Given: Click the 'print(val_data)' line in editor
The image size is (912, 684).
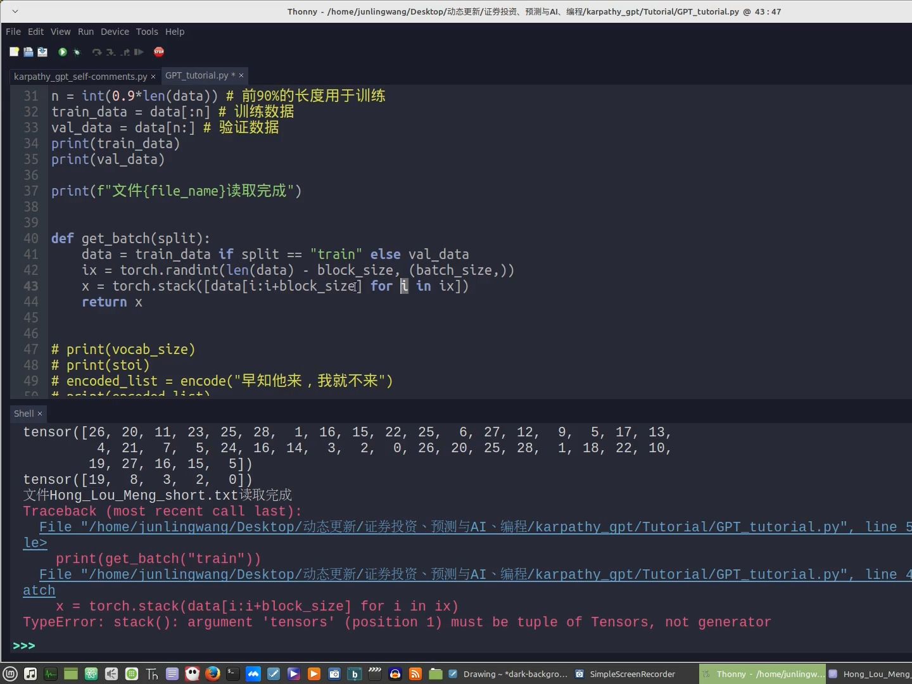Looking at the screenshot, I should (x=108, y=160).
